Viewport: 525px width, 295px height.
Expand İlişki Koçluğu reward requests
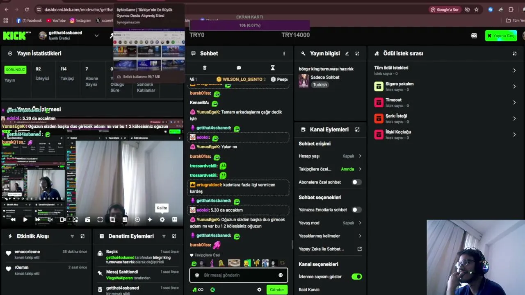click(x=445, y=134)
